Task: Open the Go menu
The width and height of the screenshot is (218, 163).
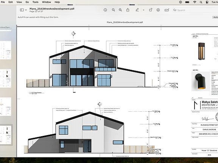Action: tap(27, 2)
